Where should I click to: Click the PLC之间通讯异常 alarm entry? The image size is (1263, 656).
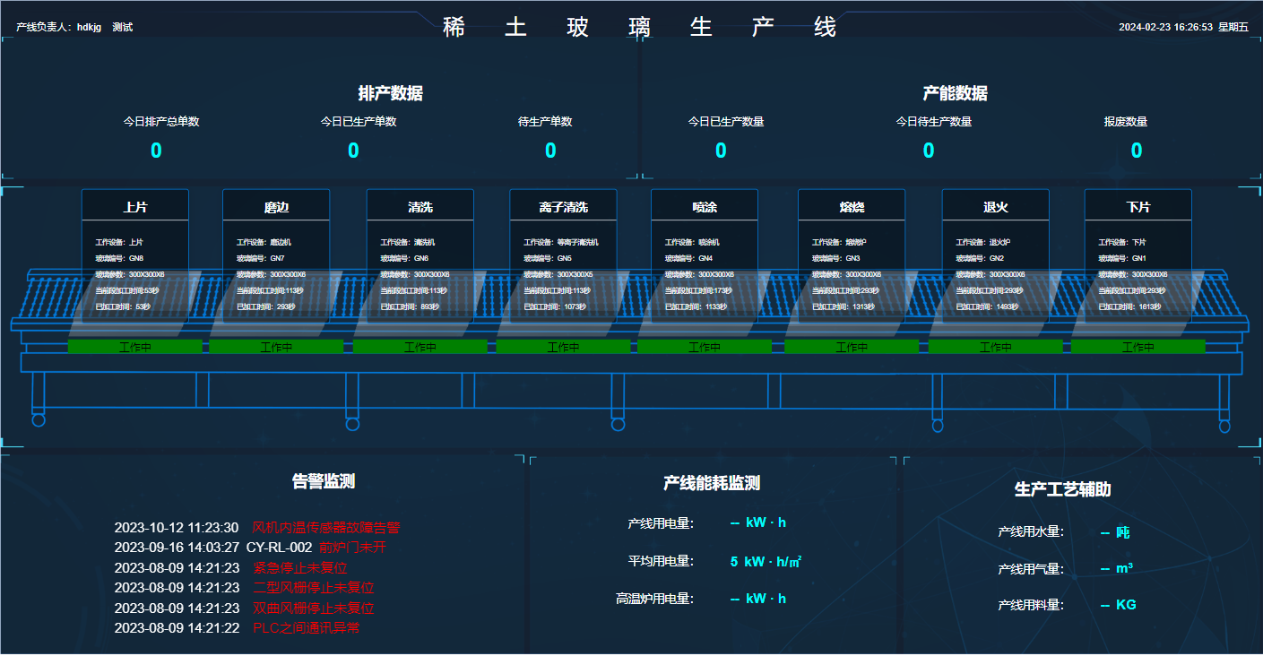306,627
